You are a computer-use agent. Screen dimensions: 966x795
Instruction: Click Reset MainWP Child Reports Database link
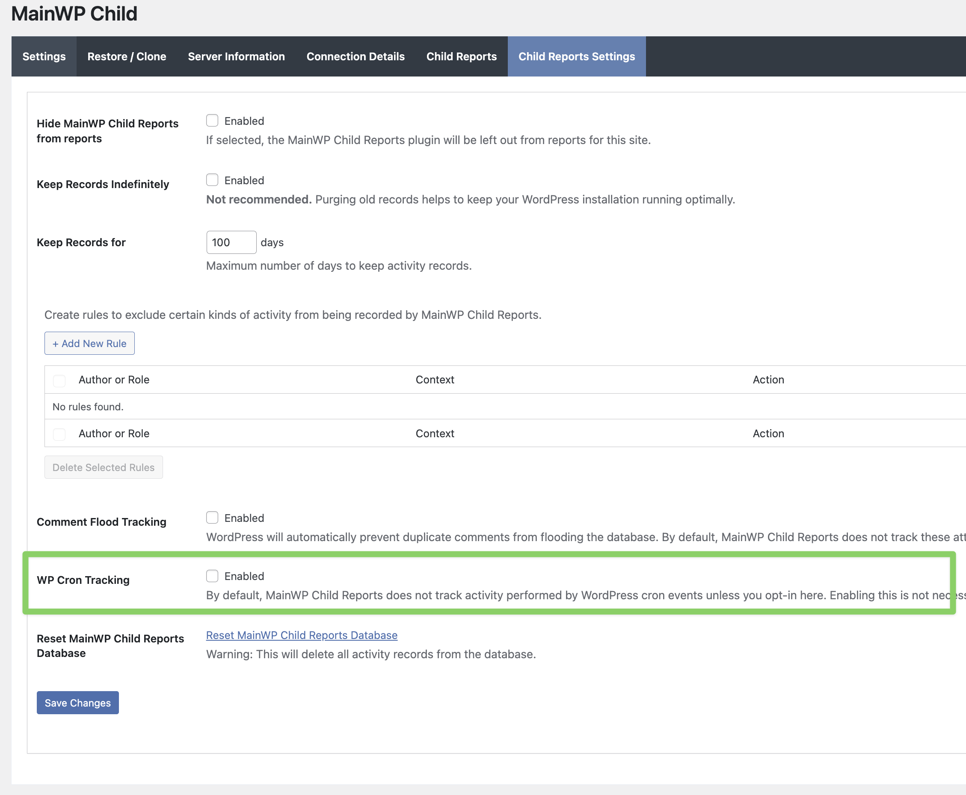pyautogui.click(x=302, y=635)
